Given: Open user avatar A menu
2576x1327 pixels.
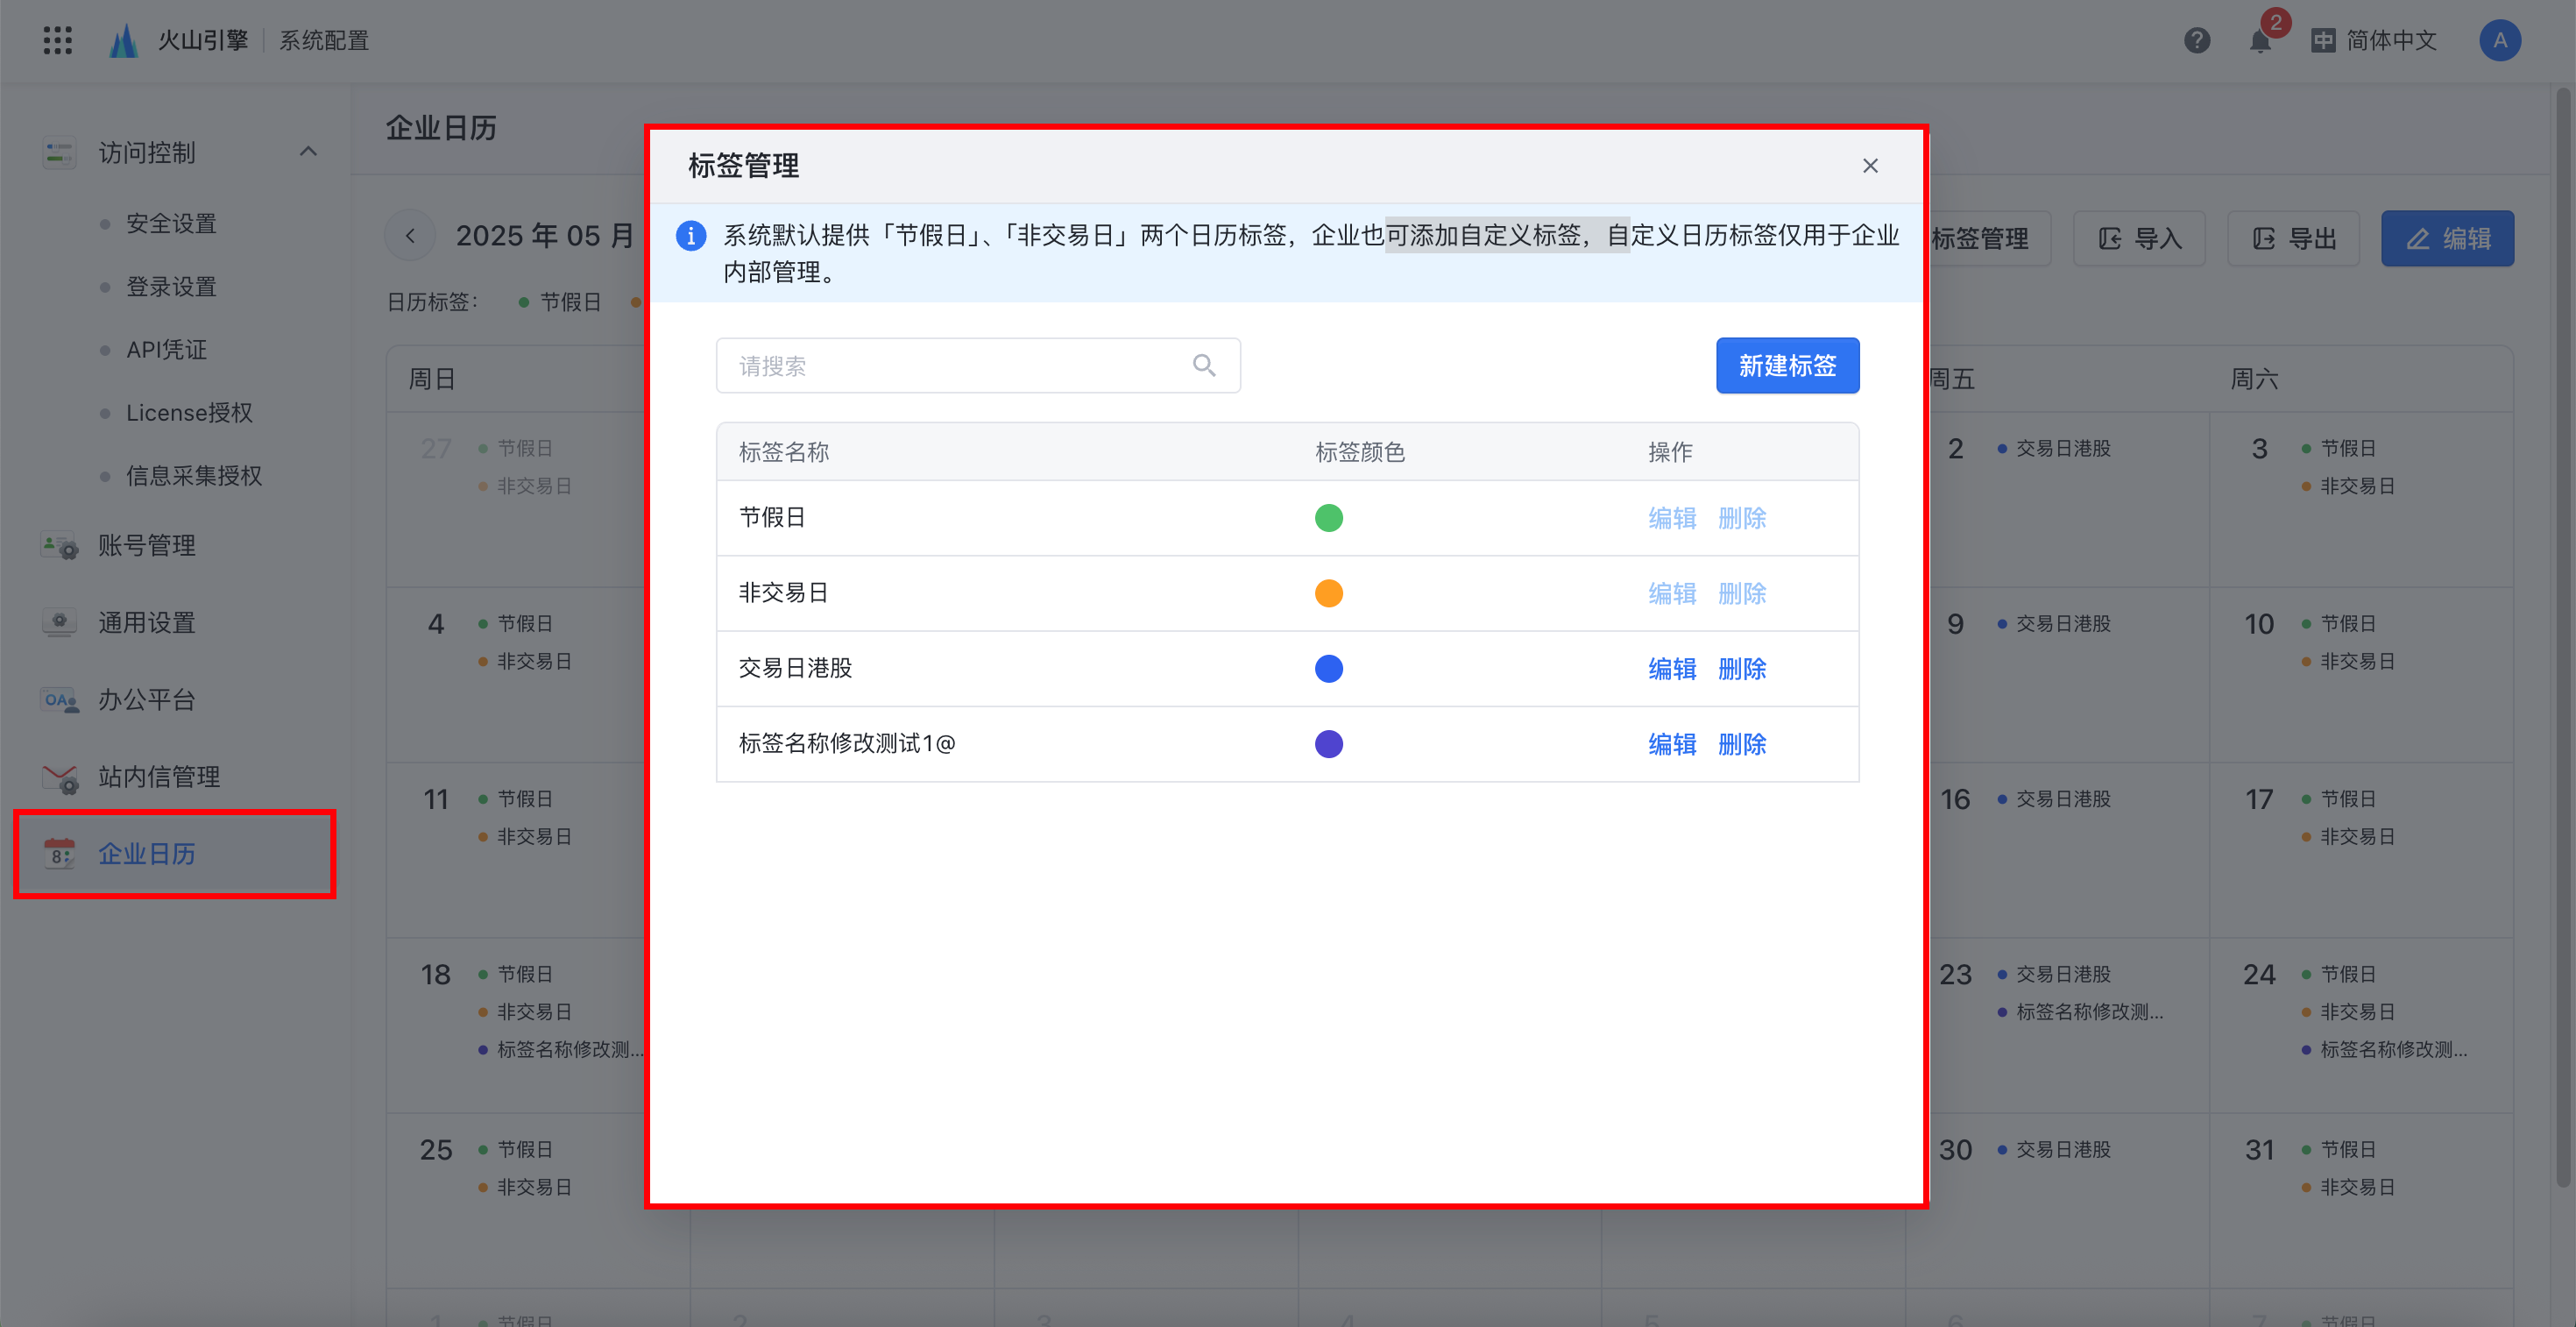Looking at the screenshot, I should point(2500,40).
